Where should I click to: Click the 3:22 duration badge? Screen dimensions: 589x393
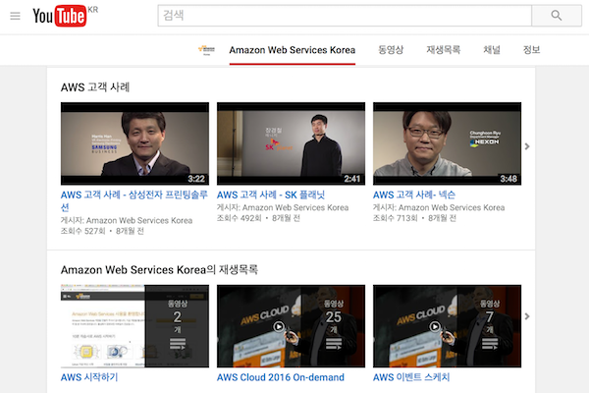coord(196,179)
